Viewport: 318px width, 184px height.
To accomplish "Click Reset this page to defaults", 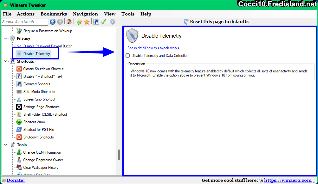I will (x=219, y=21).
